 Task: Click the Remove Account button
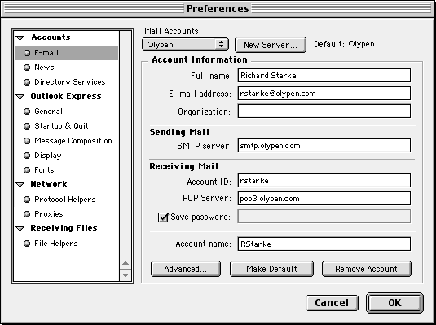366,269
